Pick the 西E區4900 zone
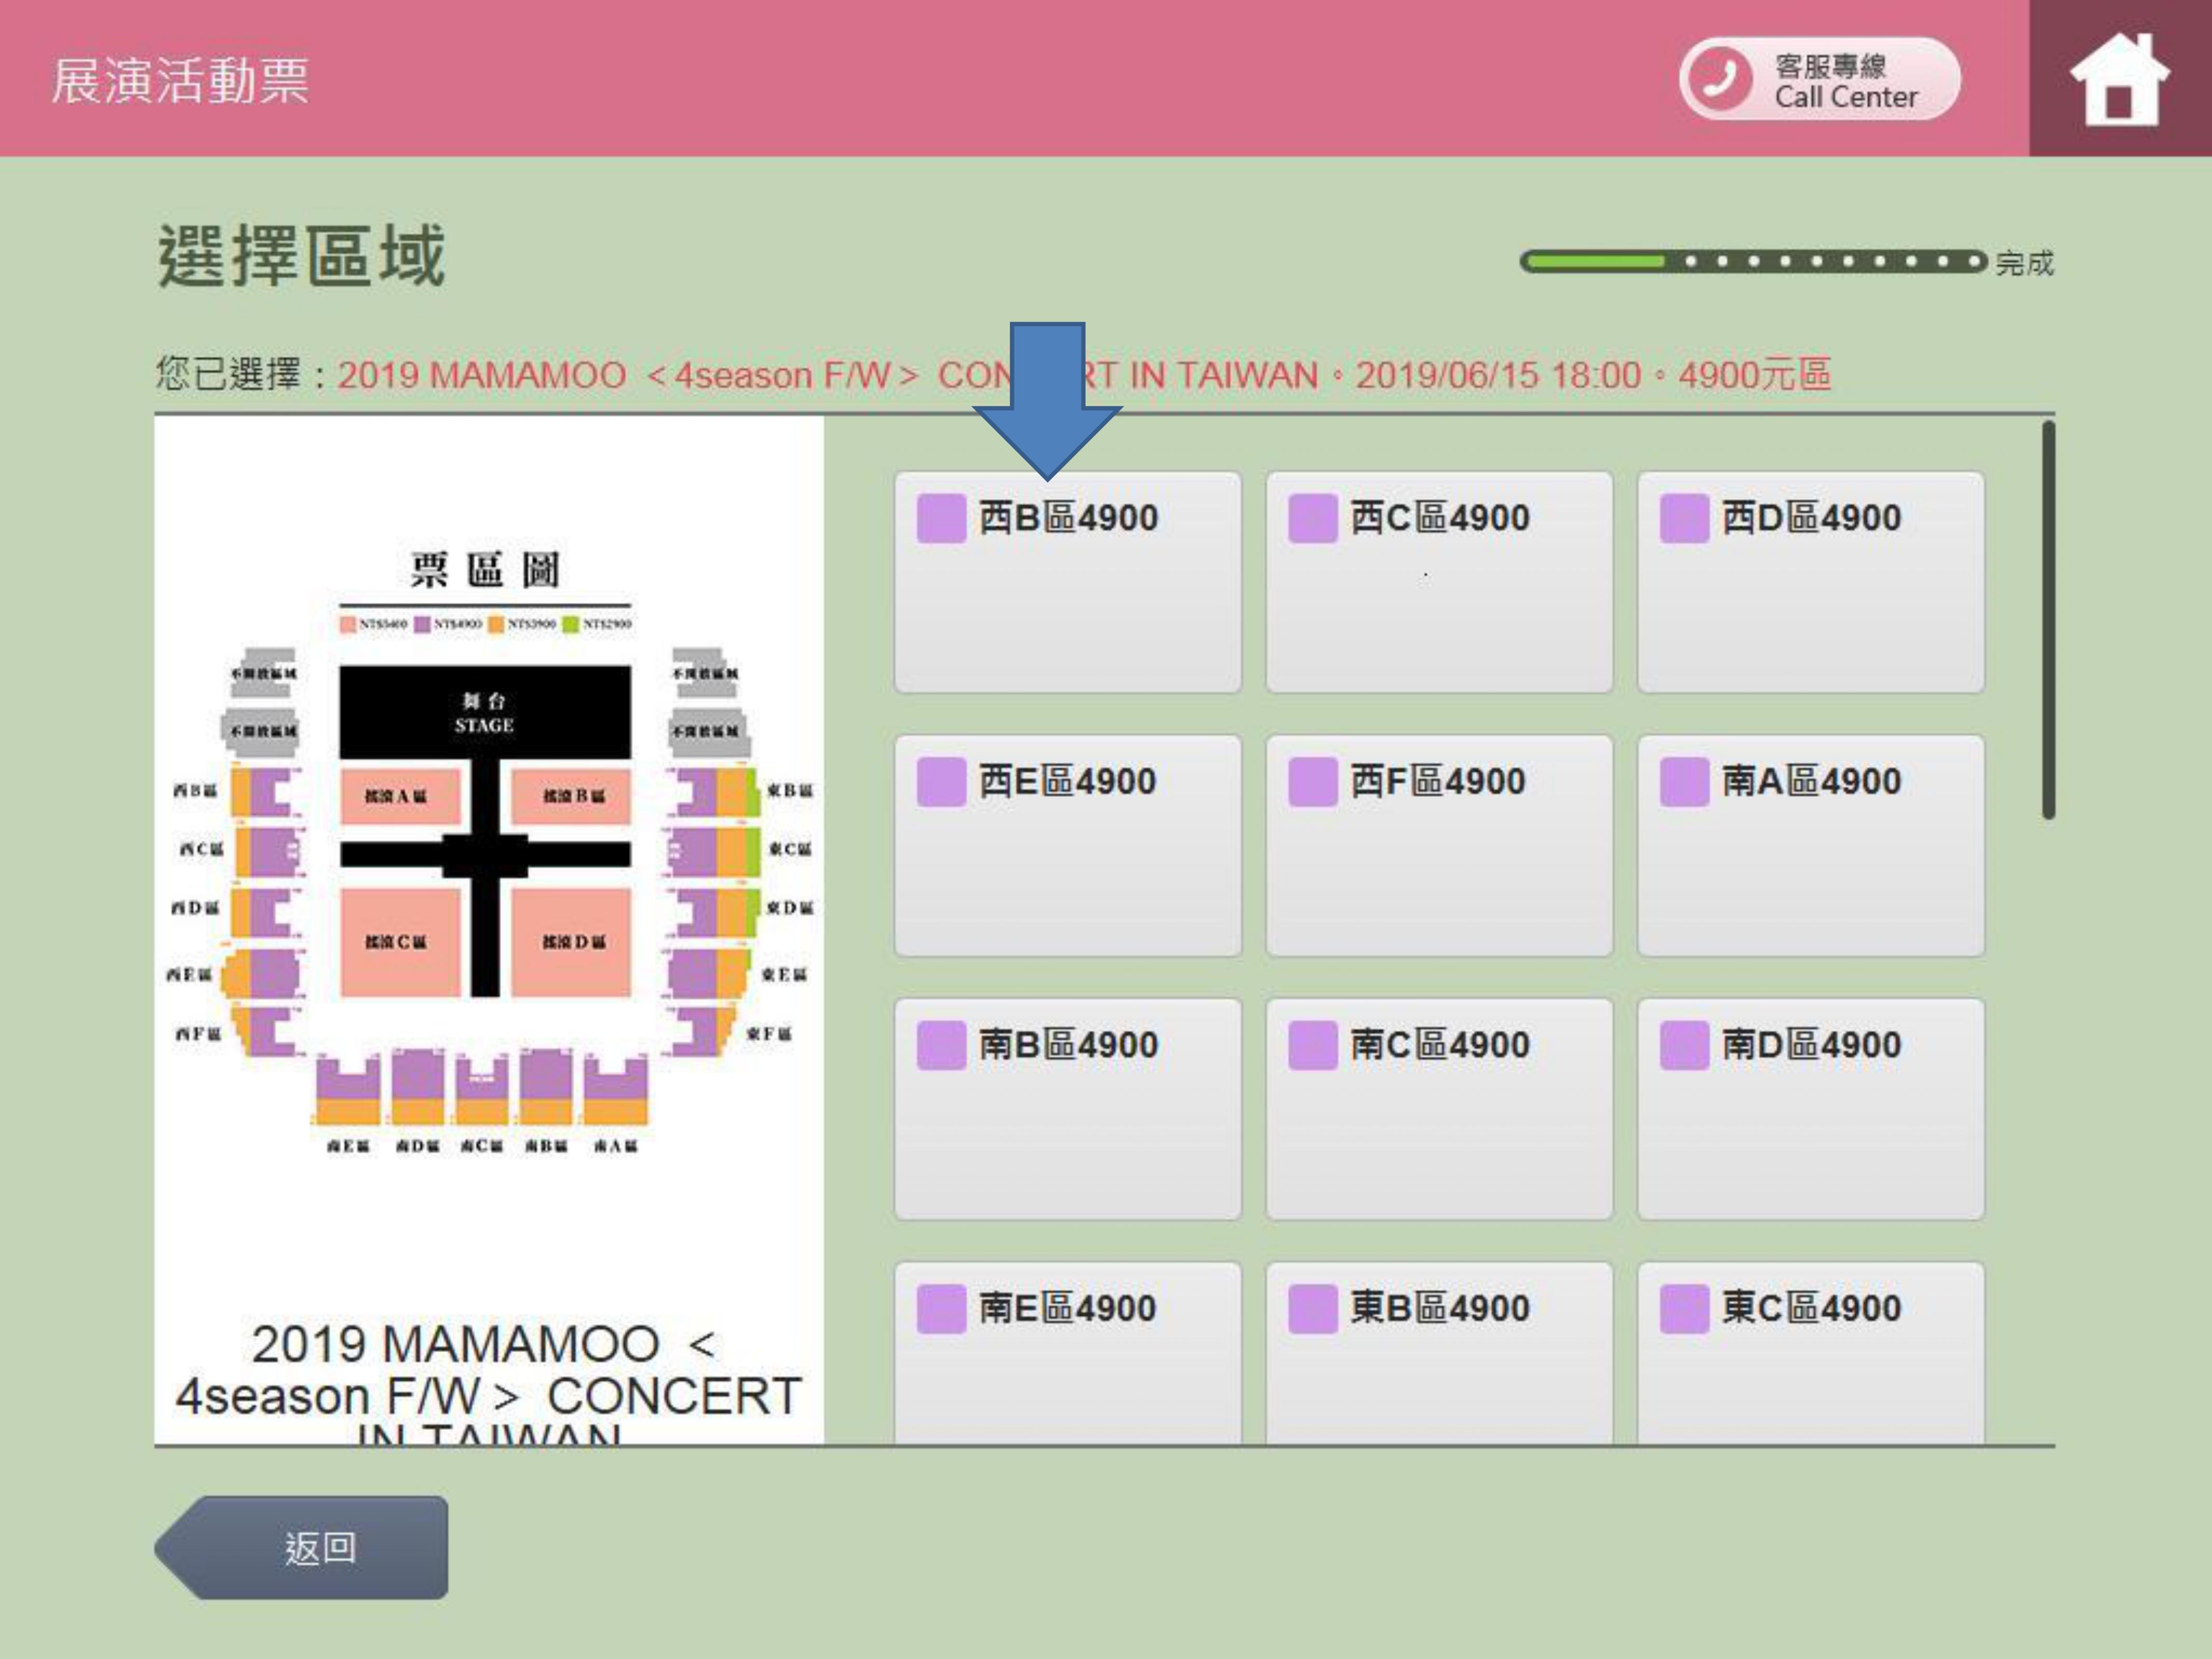 coord(1068,845)
